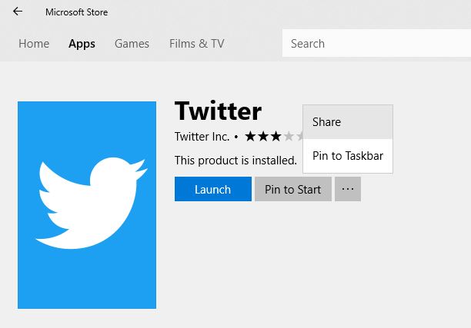Toggle the three-dot more options button
The image size is (471, 328).
(x=348, y=189)
